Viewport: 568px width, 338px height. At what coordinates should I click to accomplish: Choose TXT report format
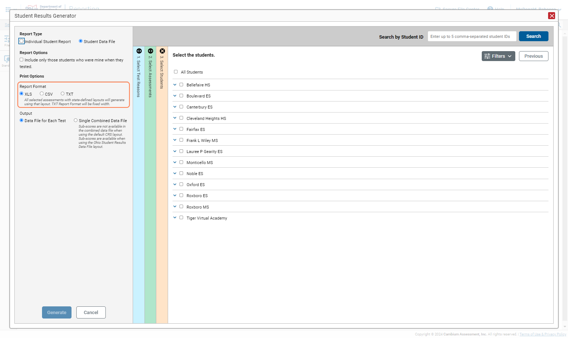[x=63, y=94]
